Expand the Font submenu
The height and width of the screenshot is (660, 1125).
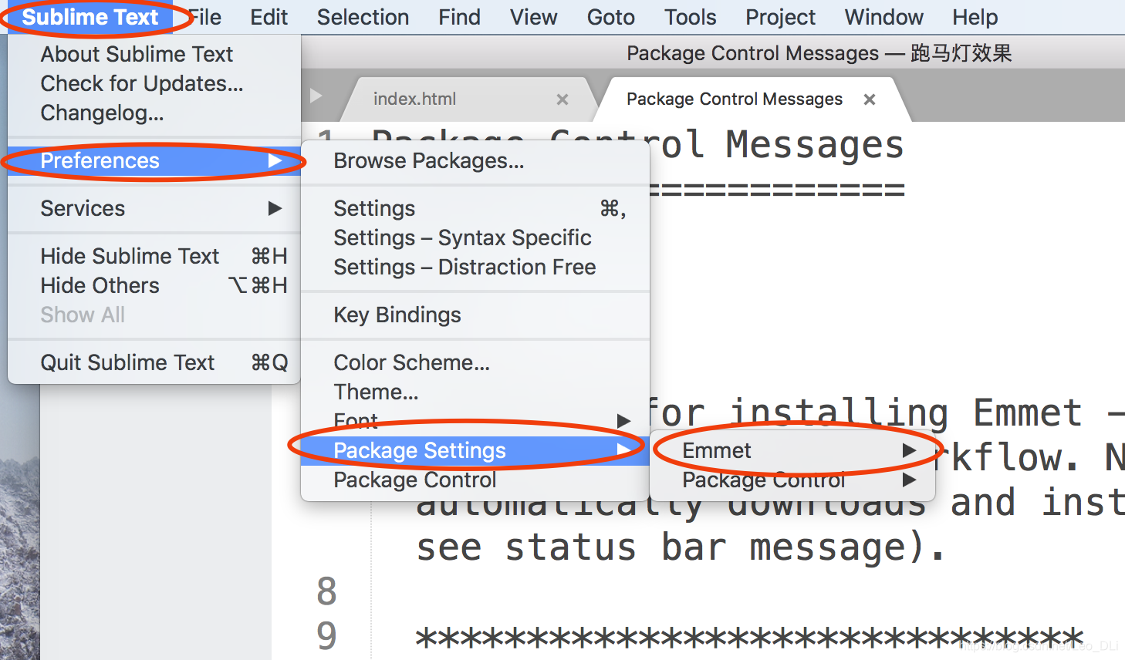475,421
